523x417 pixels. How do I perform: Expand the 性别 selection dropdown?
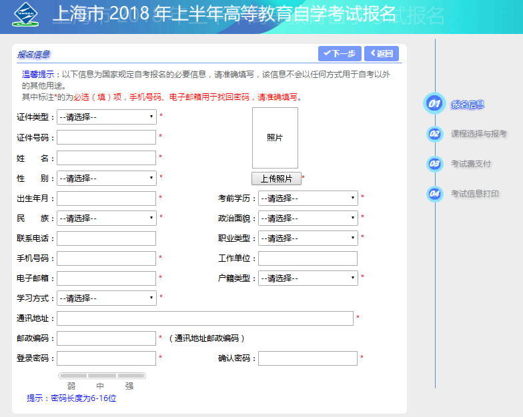(x=107, y=179)
